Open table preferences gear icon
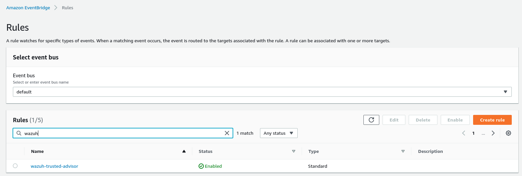This screenshot has height=176, width=522. click(508, 133)
